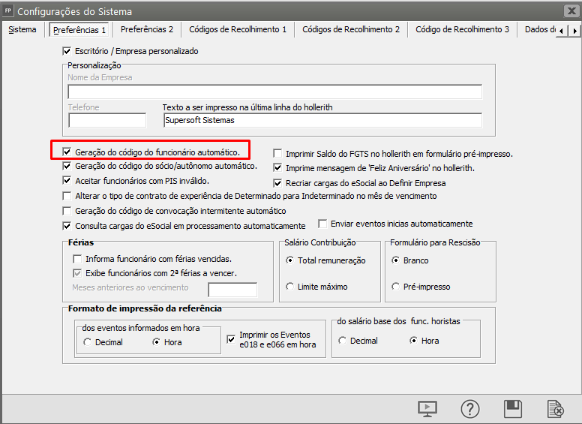
Task: Go to the Sistema tab
Action: (22, 30)
